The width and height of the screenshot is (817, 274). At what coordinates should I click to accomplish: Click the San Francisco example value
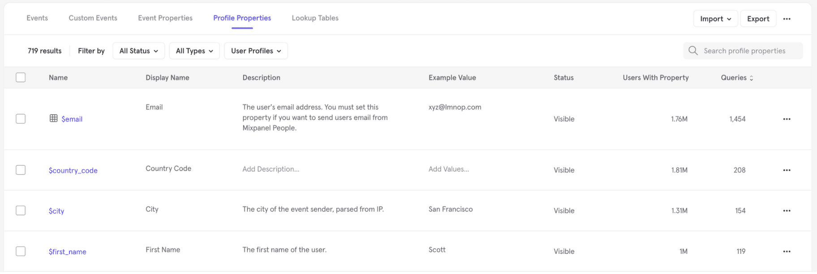tap(450, 209)
